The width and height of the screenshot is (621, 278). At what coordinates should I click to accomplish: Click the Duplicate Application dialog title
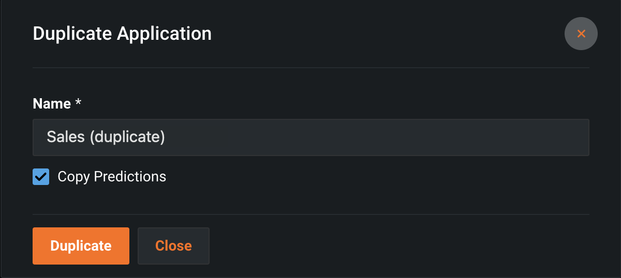122,34
